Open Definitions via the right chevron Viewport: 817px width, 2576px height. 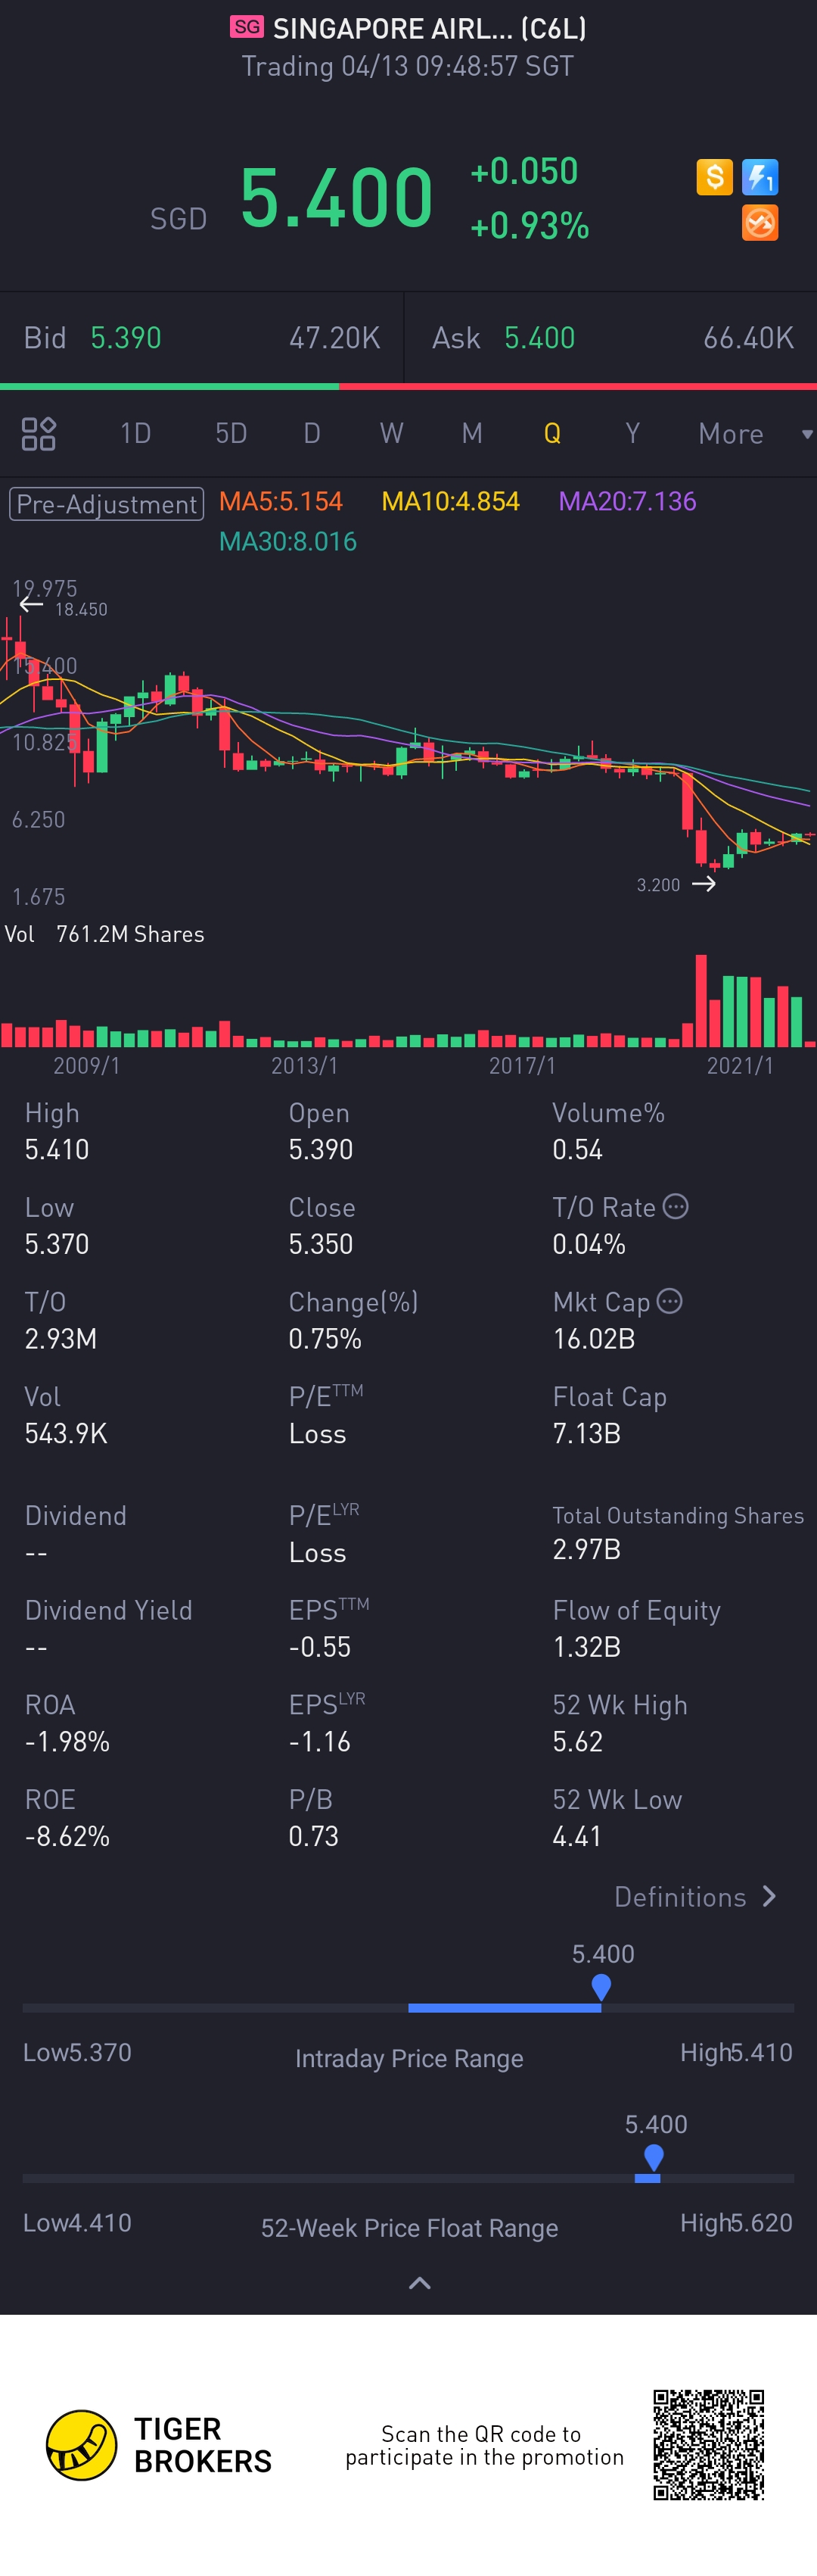point(768,1897)
